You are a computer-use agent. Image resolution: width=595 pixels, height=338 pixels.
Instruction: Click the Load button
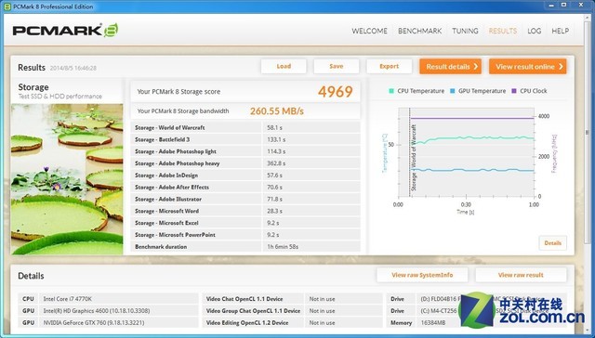pyautogui.click(x=284, y=66)
